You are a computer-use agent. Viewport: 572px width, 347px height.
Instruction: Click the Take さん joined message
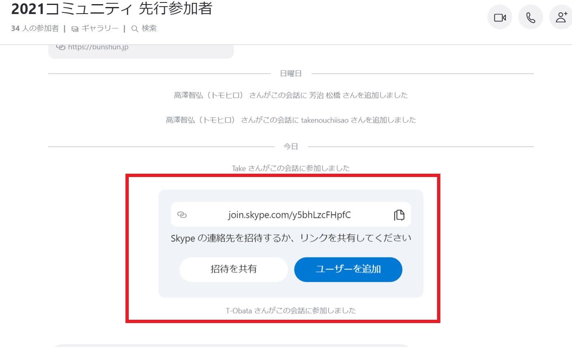pyautogui.click(x=291, y=168)
